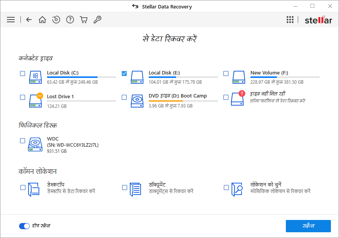Screen dimensions: 339x238
Task: Click the स्कैन button
Action: pyautogui.click(x=308, y=226)
